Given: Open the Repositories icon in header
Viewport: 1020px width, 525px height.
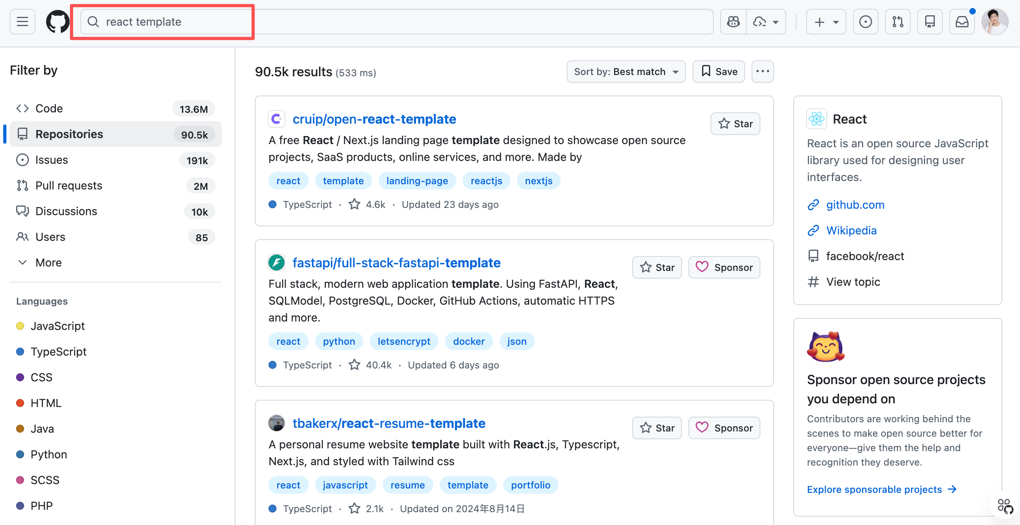Looking at the screenshot, I should pyautogui.click(x=930, y=22).
